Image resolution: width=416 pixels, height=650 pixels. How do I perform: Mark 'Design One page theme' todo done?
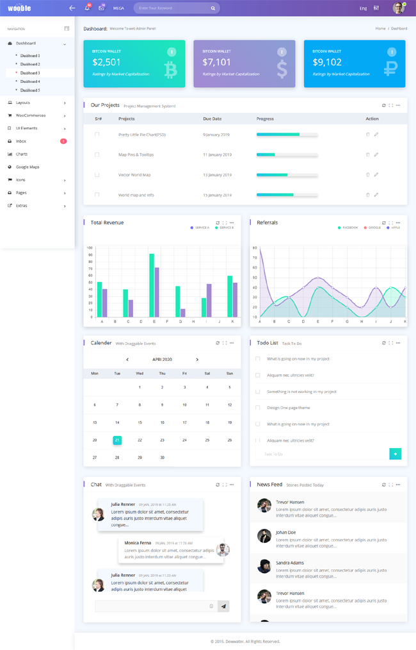(x=257, y=408)
